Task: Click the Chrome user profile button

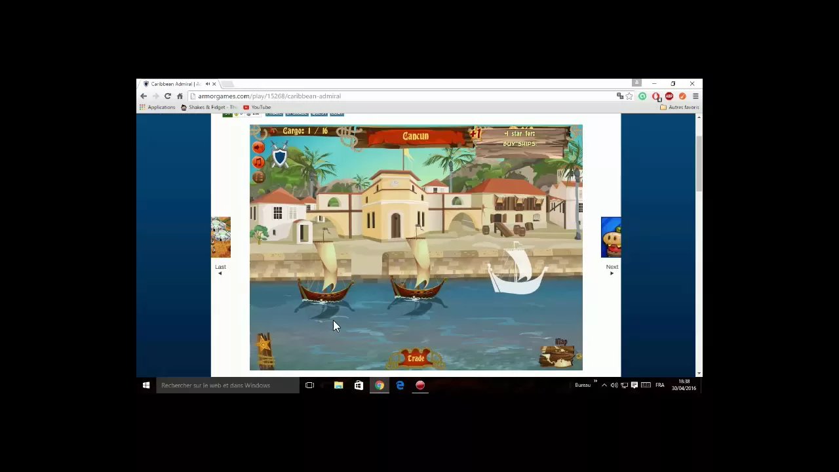Action: click(x=636, y=83)
